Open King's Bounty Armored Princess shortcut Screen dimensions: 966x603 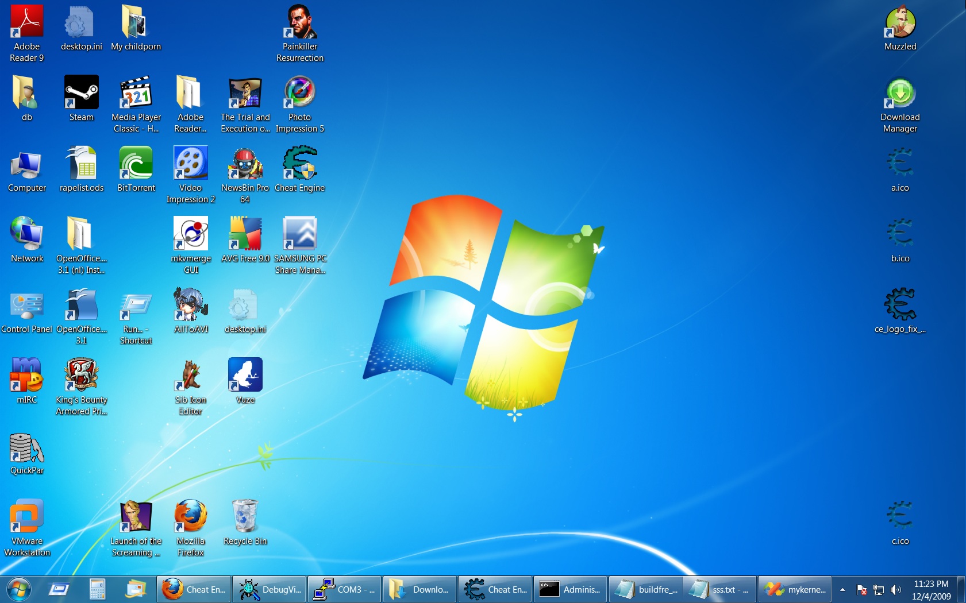82,387
